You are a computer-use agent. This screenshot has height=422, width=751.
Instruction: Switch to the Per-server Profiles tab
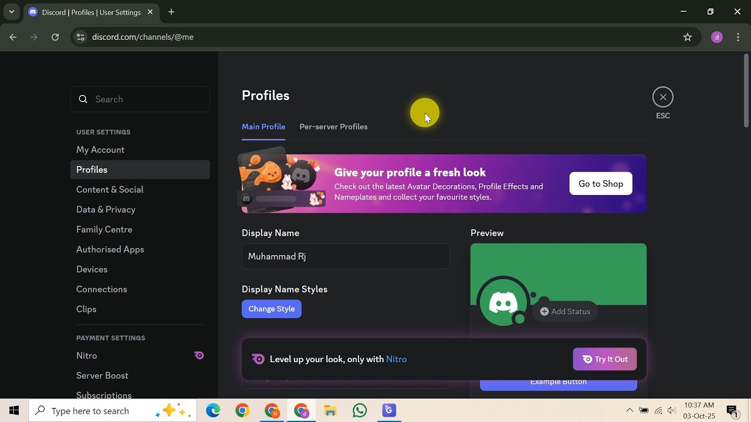333,127
